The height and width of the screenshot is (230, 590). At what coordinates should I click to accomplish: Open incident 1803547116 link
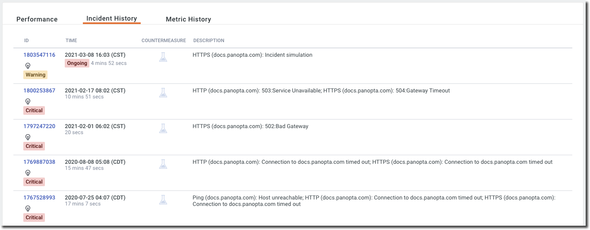[x=39, y=55]
